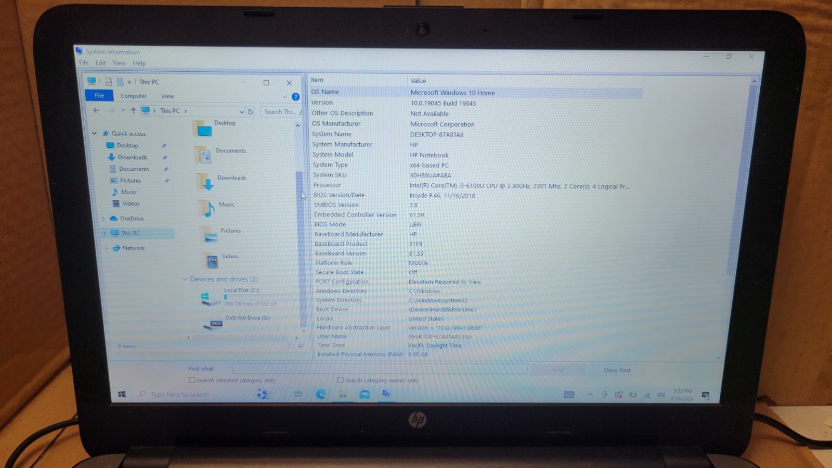Expand the Network tree node
The width and height of the screenshot is (832, 468).
[x=106, y=248]
